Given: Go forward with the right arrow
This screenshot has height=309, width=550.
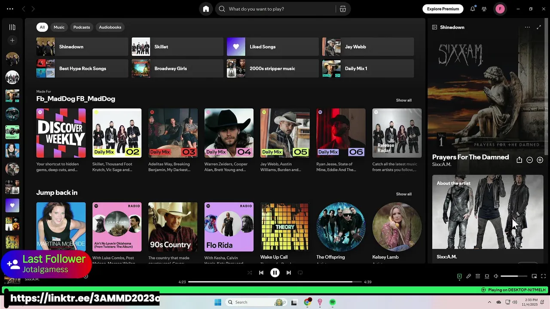Looking at the screenshot, I should pos(33,9).
